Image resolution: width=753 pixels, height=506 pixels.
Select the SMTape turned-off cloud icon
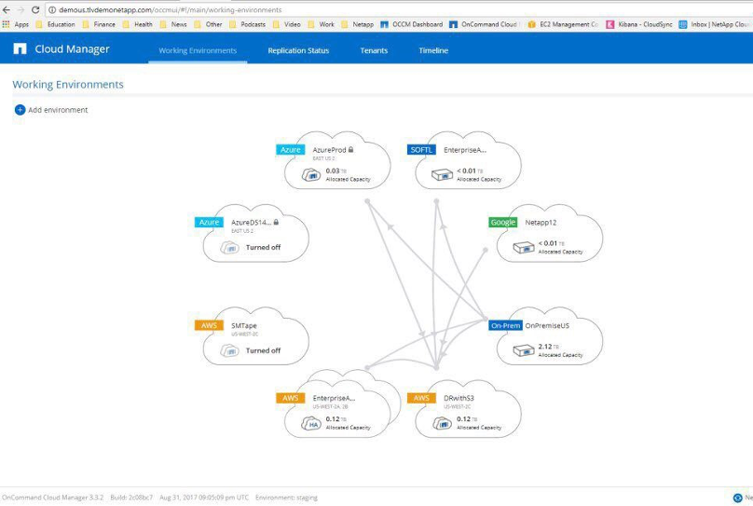point(229,350)
